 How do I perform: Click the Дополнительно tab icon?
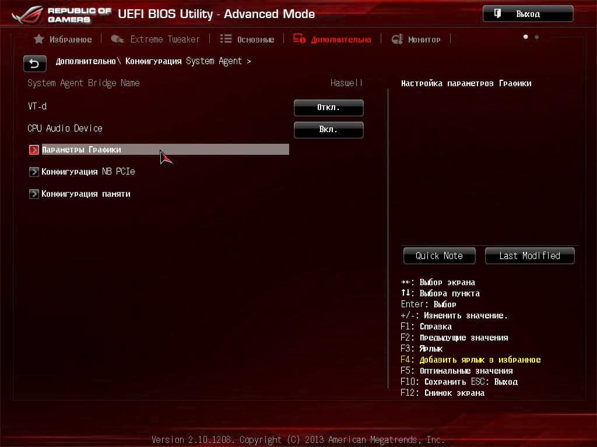point(299,39)
